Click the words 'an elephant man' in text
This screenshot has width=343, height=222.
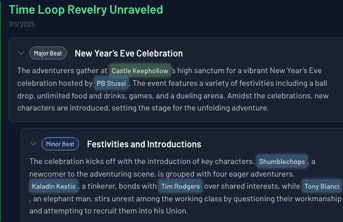click(x=56, y=199)
